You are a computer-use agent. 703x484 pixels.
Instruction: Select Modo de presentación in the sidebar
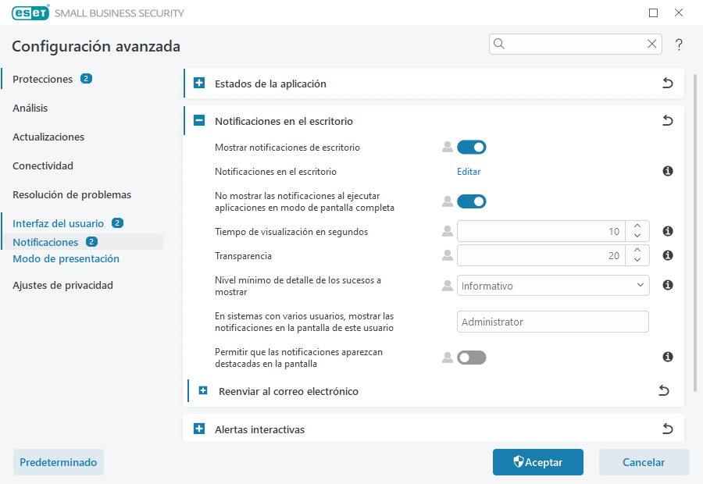pyautogui.click(x=65, y=257)
